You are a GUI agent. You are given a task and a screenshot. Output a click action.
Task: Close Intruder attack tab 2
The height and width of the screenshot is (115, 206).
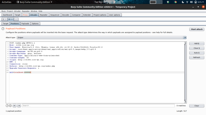coord(12,19)
